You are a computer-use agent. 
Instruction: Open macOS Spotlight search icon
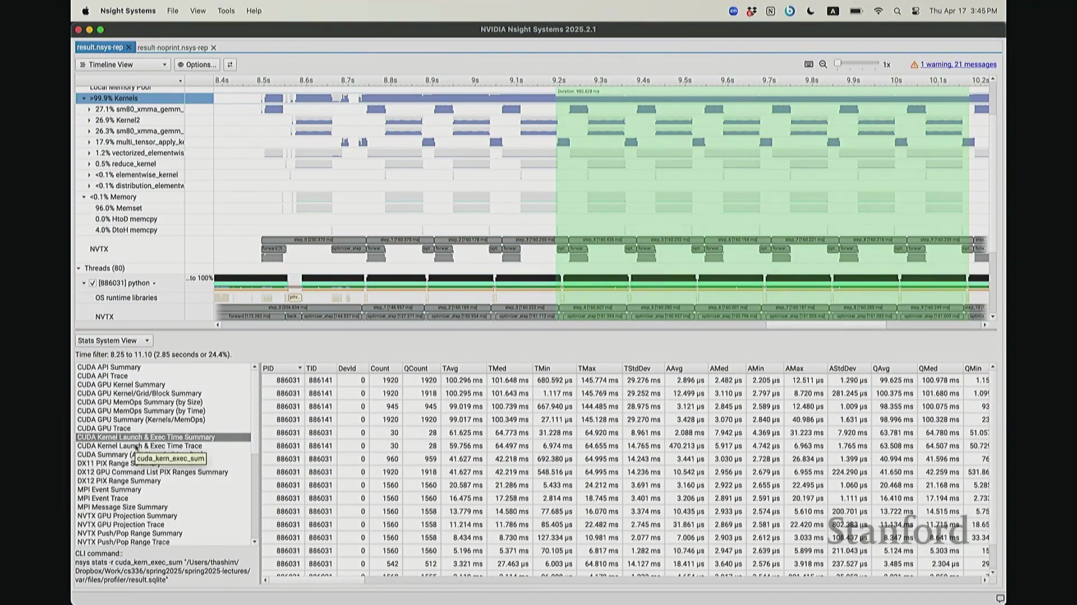tap(897, 11)
